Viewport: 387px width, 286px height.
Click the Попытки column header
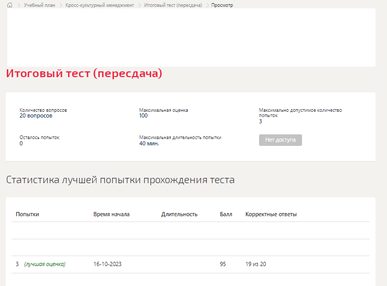[x=27, y=214]
